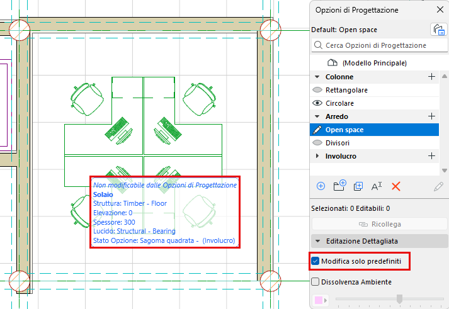Click the upper-left office chair
449x309 pixels.
[x=87, y=99]
